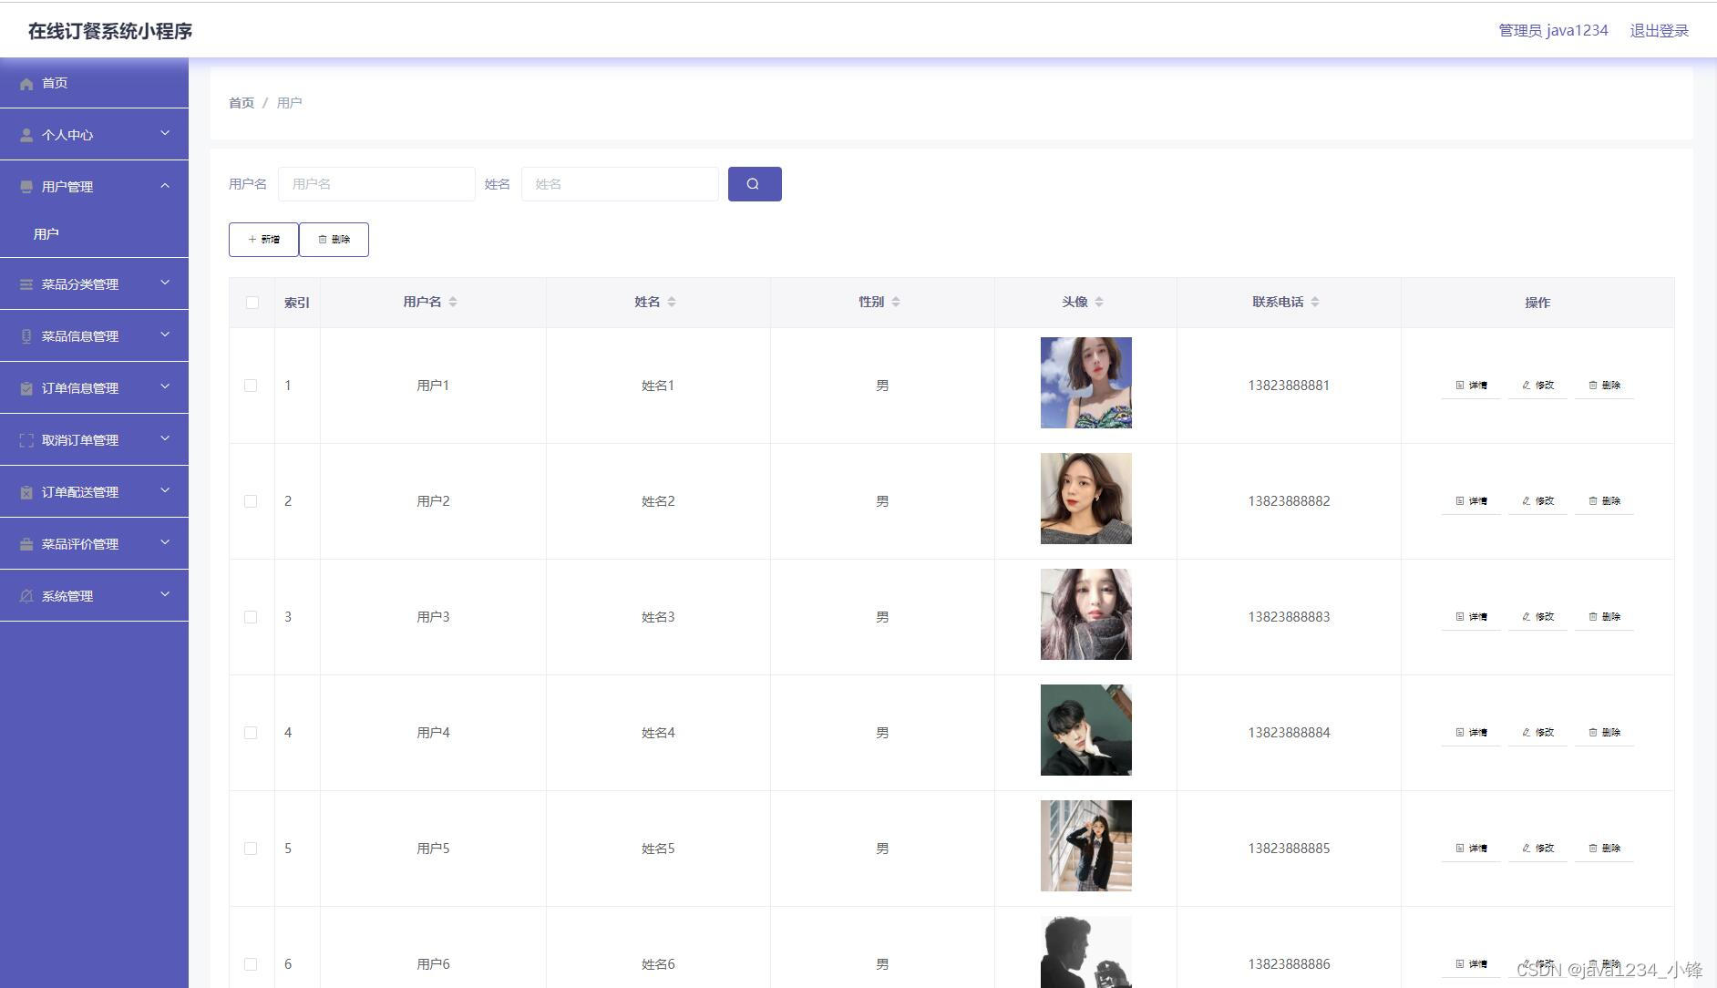Screen dimensions: 1717x988
Task: Click the icon beside 系统管理
Action: coord(26,596)
